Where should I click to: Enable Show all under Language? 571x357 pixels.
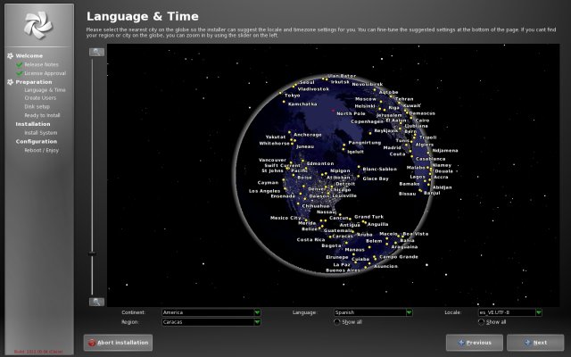(336, 321)
